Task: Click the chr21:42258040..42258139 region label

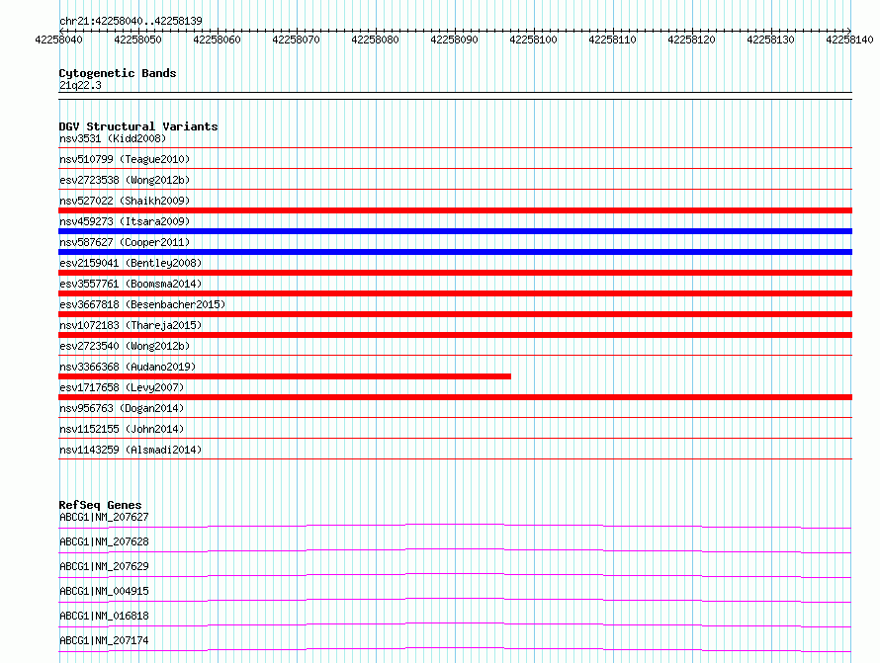Action: point(131,21)
